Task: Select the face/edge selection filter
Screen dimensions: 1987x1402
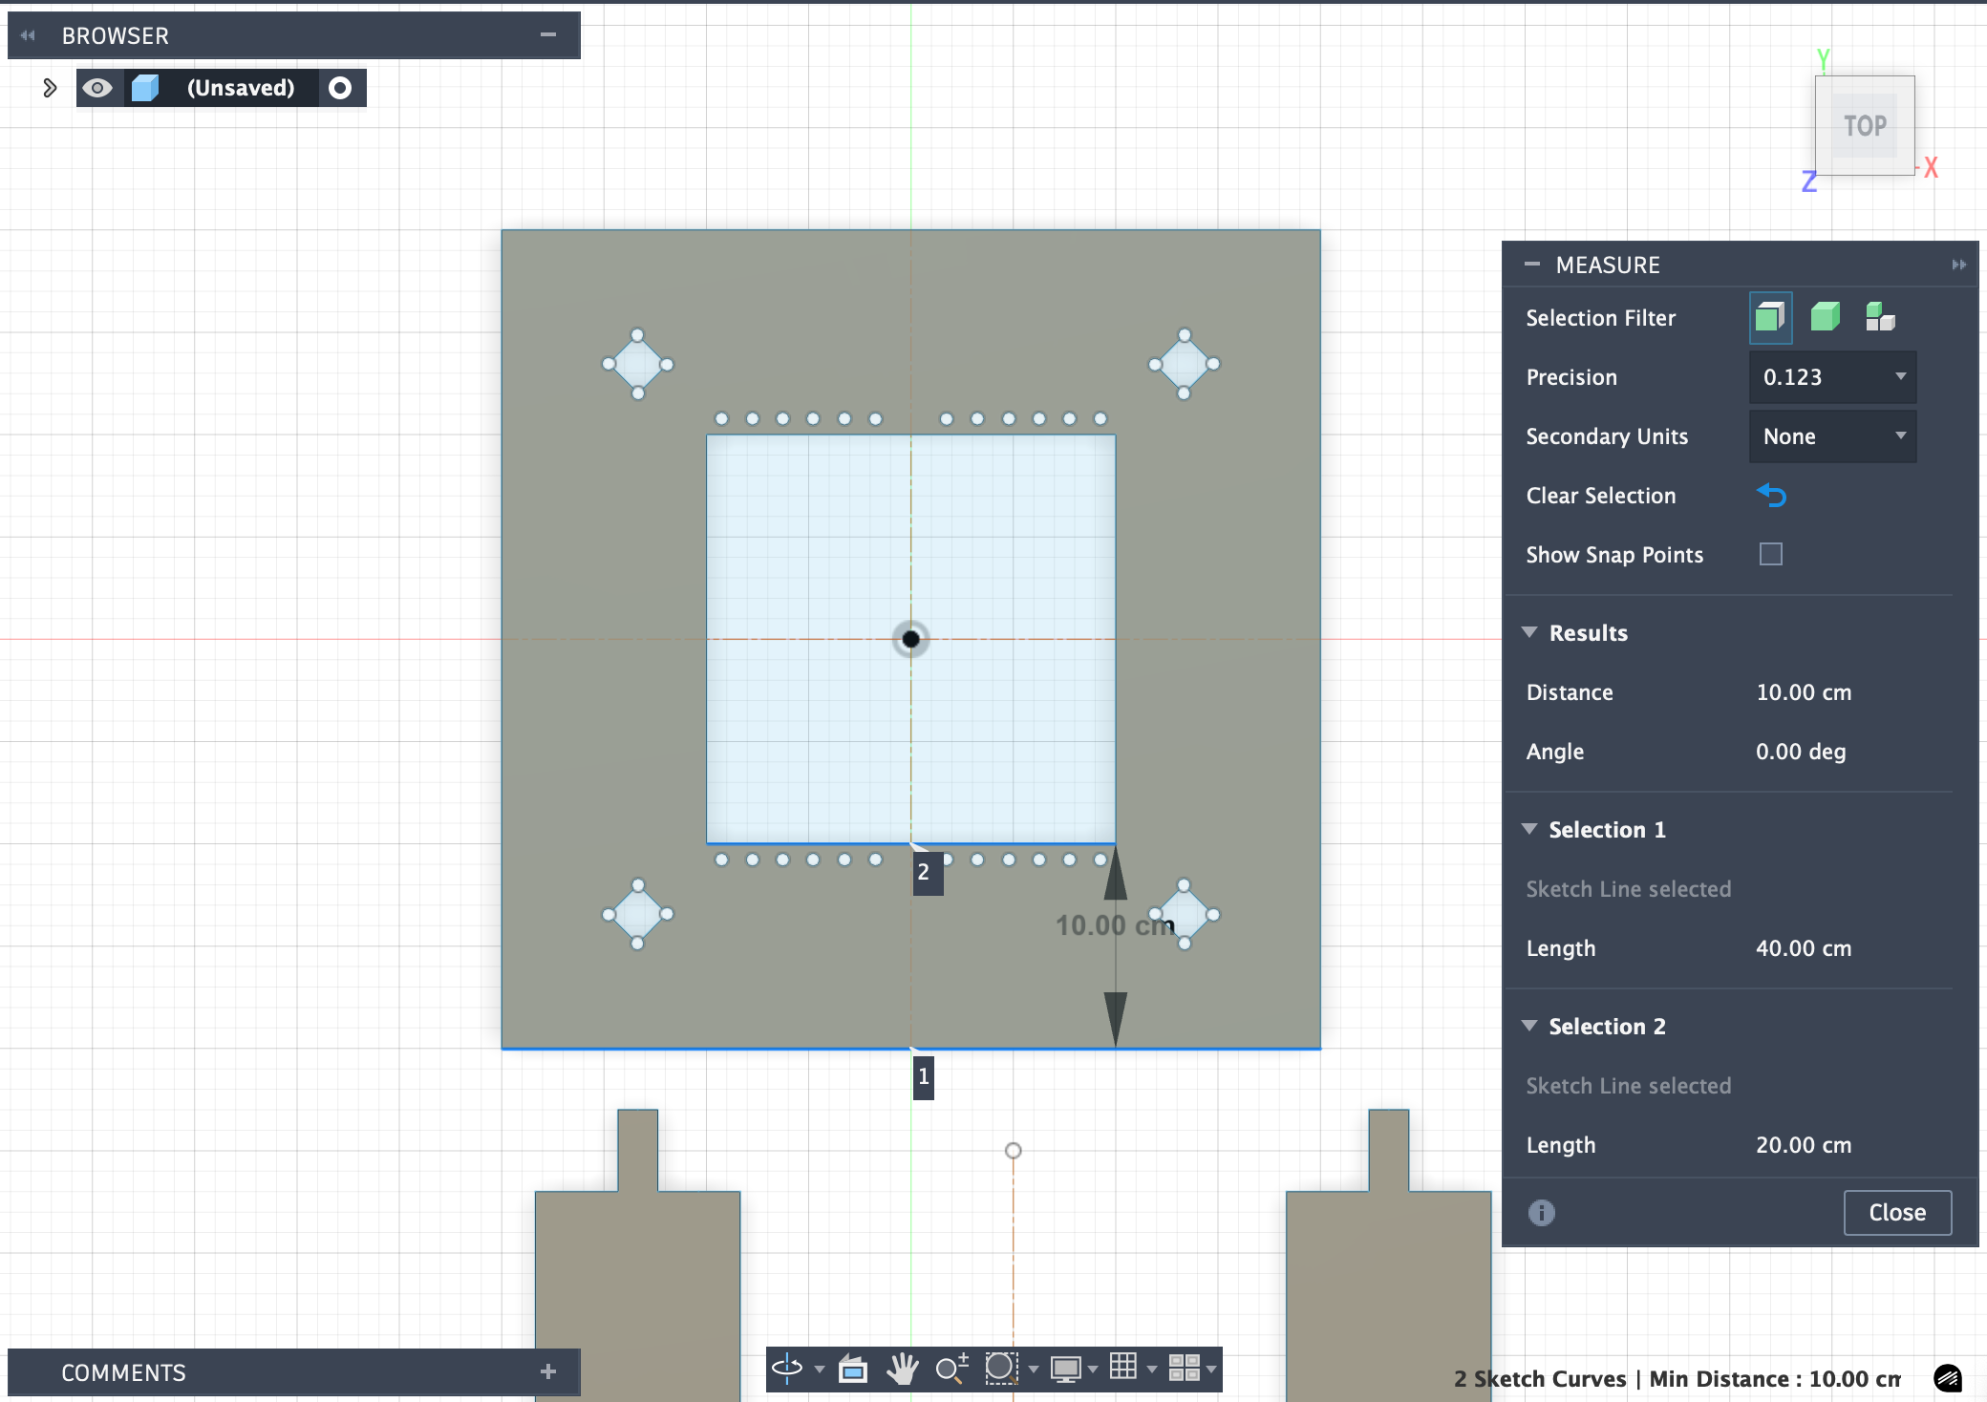Action: 1770,317
